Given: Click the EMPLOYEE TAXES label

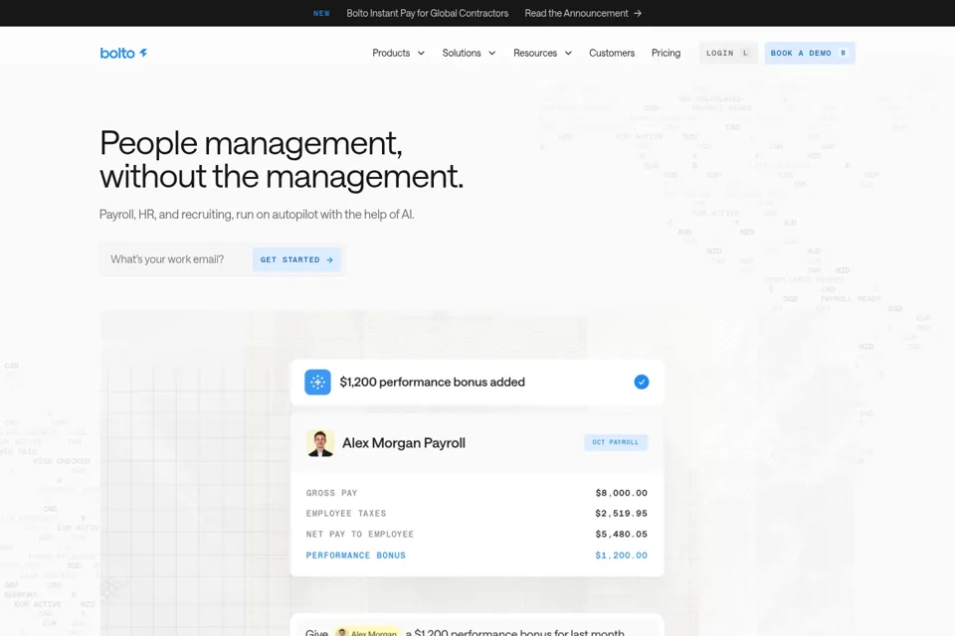Looking at the screenshot, I should (346, 514).
